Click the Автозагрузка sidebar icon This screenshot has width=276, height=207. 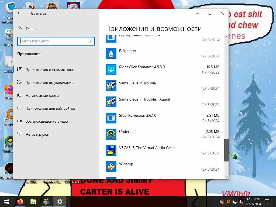19,134
